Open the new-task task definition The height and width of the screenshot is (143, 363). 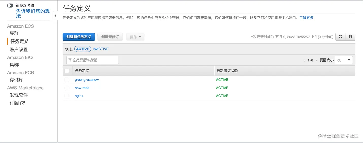pyautogui.click(x=82, y=88)
